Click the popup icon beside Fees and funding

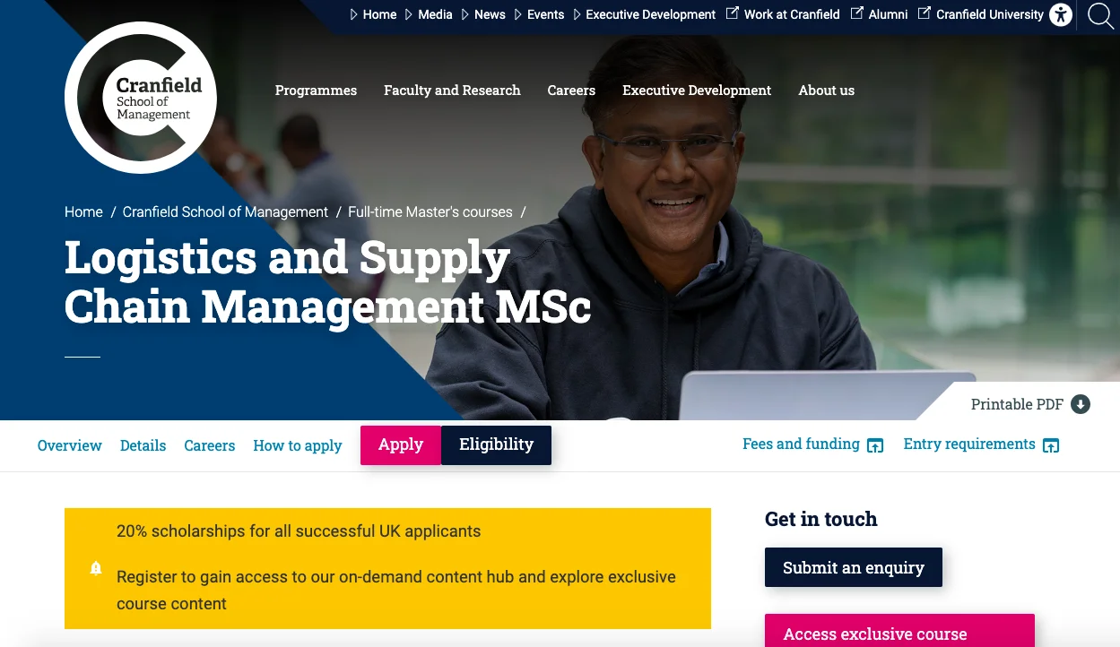coord(876,445)
